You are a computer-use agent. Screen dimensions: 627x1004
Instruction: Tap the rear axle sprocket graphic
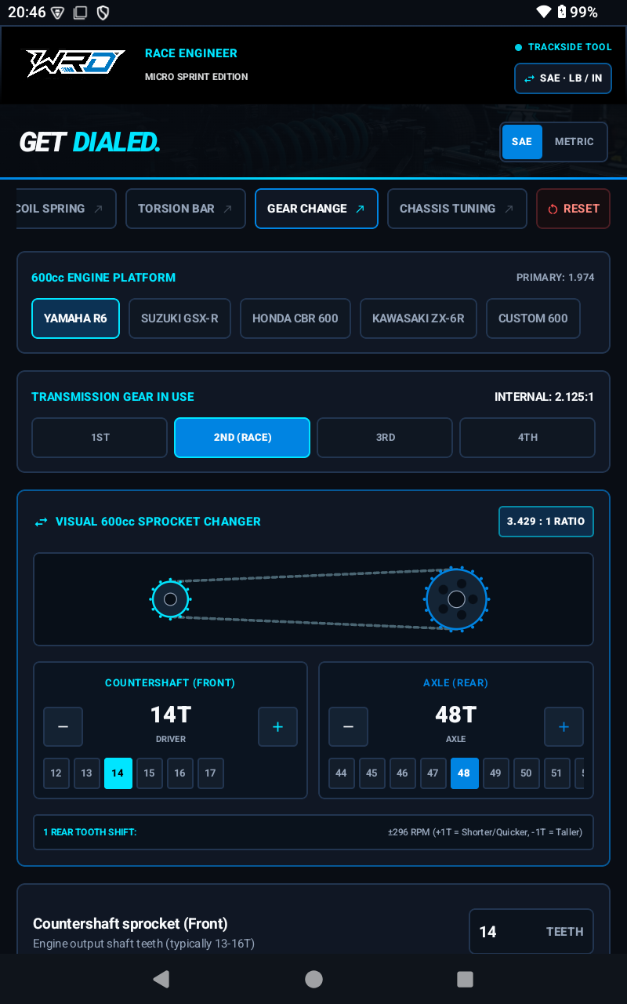[456, 599]
